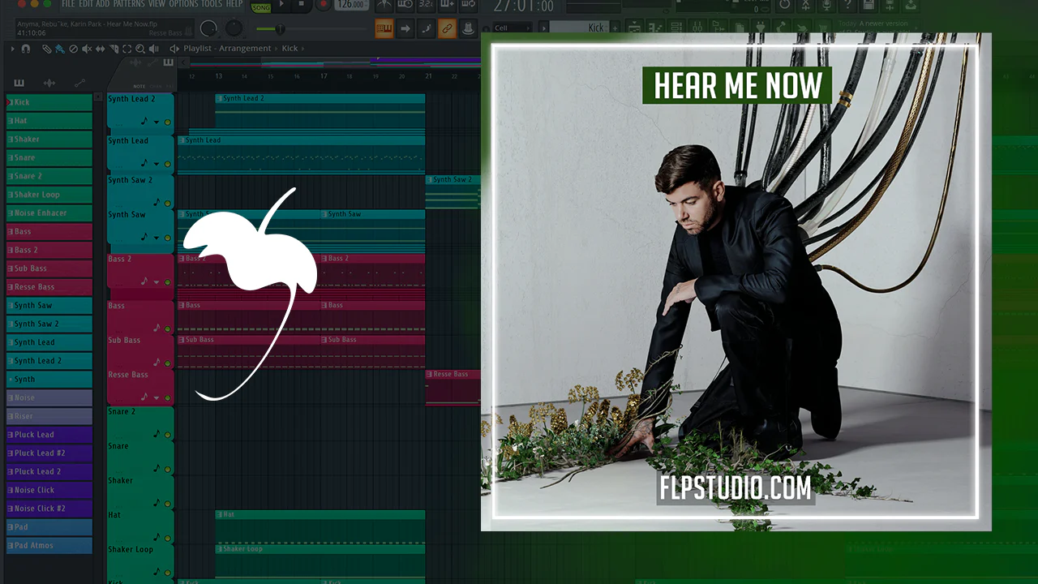Open the Piano roll window icon
Viewport: 1038px width, 584px height.
point(657,28)
